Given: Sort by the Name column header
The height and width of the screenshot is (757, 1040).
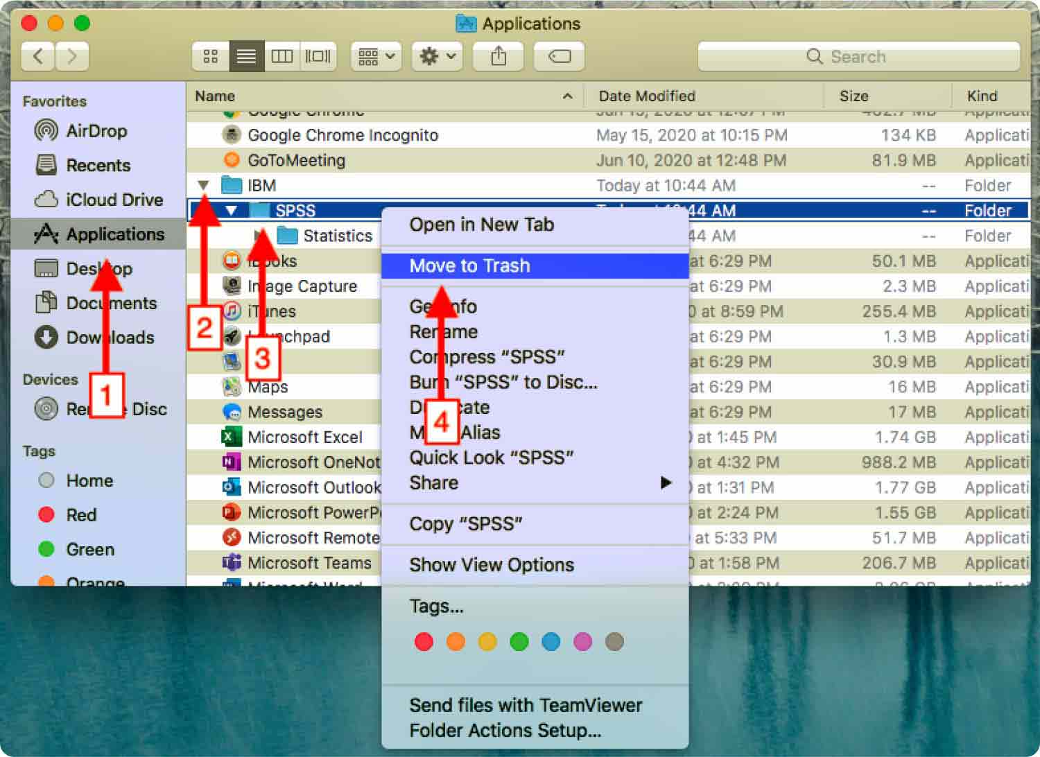Looking at the screenshot, I should (x=385, y=96).
